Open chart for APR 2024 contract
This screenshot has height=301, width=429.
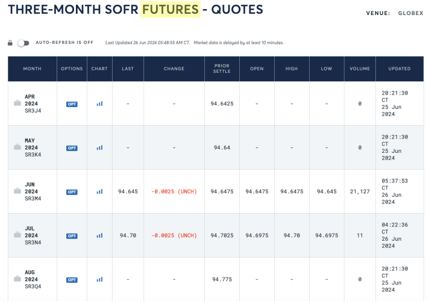99,104
